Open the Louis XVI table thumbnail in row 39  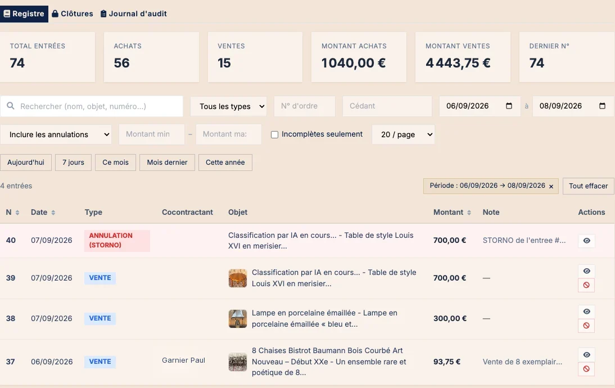(x=238, y=278)
